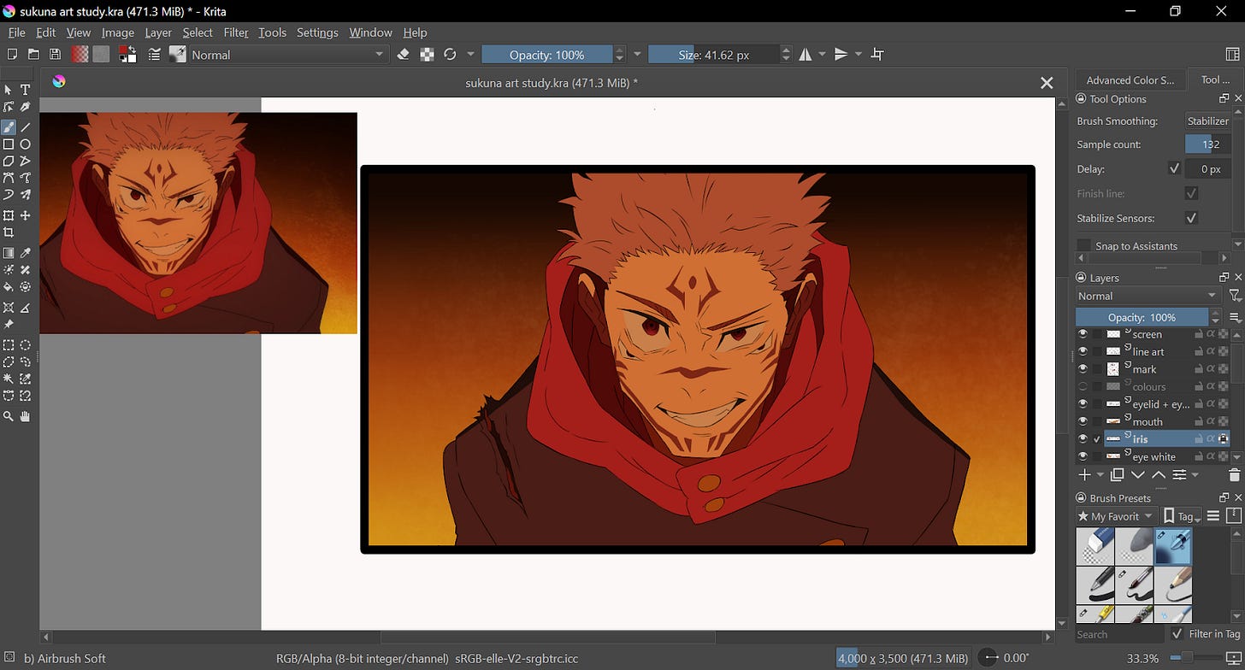The width and height of the screenshot is (1245, 670).
Task: Open the Filter menu
Action: click(x=235, y=32)
